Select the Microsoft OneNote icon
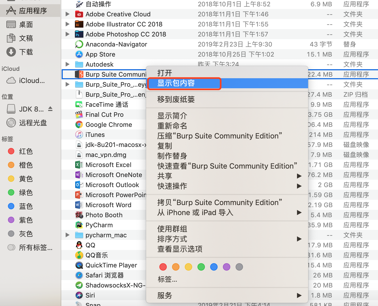 pyautogui.click(x=79, y=175)
